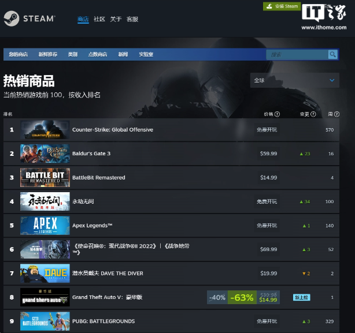This screenshot has width=355, height=333.
Task: Open the 类别 store tab
Action: 73,54
